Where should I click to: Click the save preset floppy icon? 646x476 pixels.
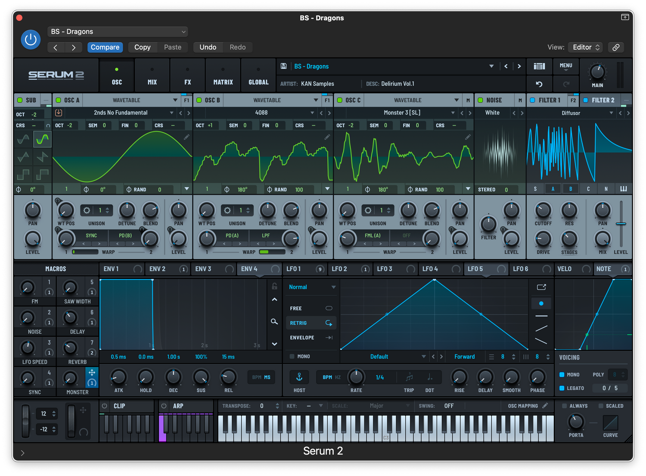pyautogui.click(x=284, y=66)
